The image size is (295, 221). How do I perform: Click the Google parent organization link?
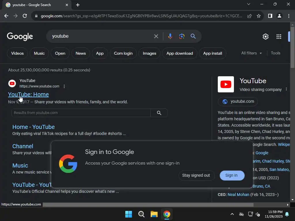coord(262,153)
